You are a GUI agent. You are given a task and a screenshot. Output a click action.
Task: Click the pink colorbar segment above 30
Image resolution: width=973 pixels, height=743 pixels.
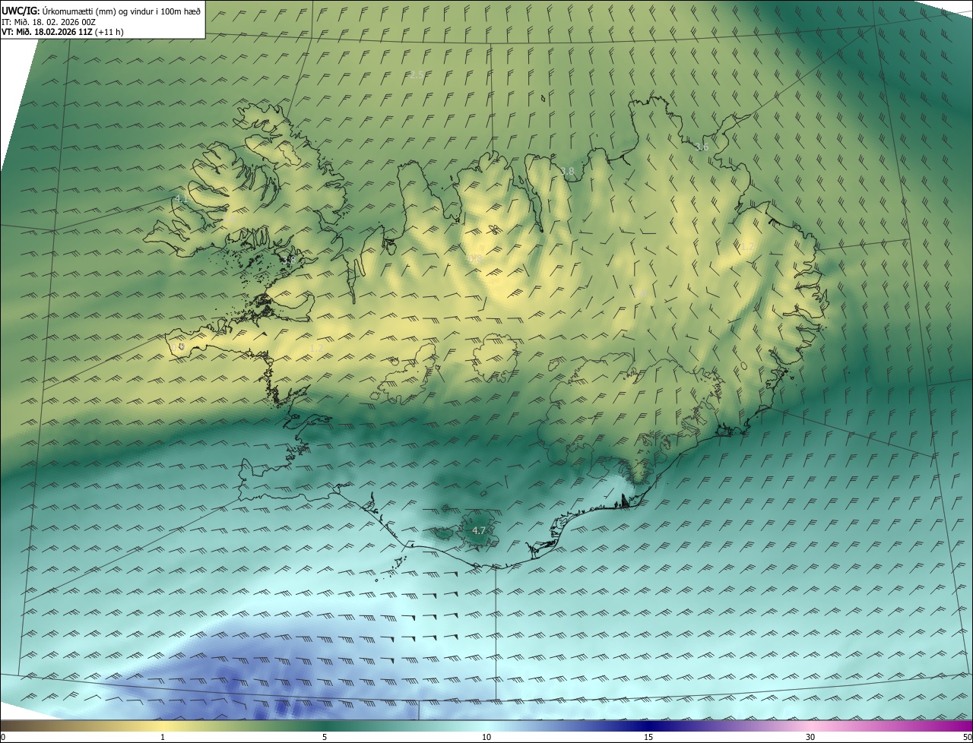[810, 726]
